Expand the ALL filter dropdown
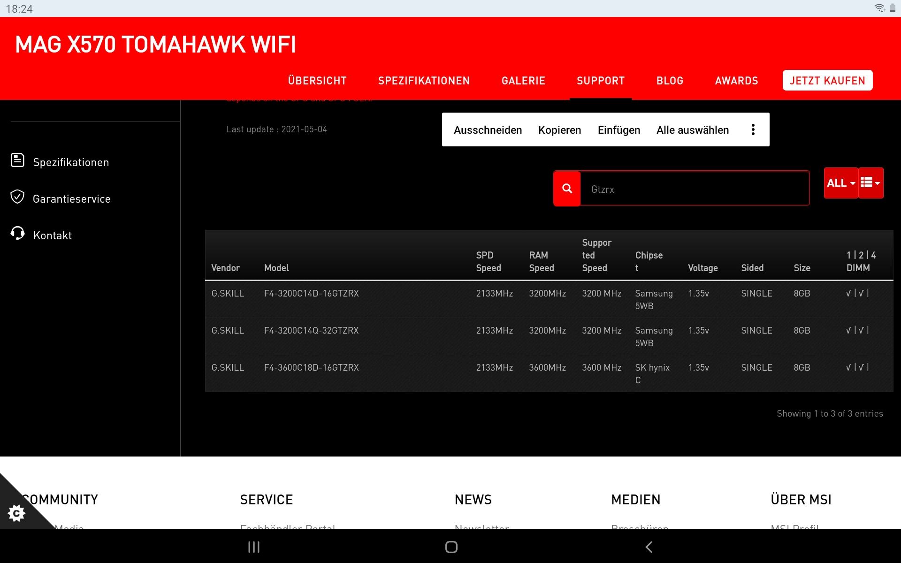Image resolution: width=901 pixels, height=563 pixels. [x=841, y=183]
